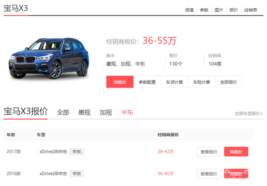This screenshot has height=186, width=267.
Task: Click the 130个 quote count
Action: coord(176,64)
